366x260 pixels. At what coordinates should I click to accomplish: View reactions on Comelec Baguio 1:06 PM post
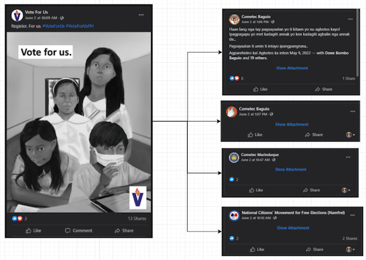click(236, 79)
